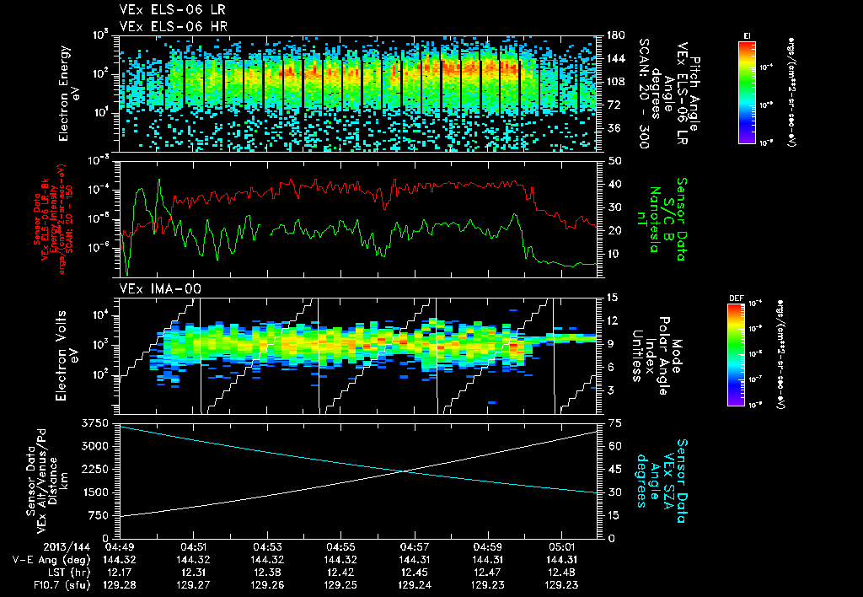Click the red 'Energy Intensity' axis label
The width and height of the screenshot is (863, 597).
pos(54,218)
